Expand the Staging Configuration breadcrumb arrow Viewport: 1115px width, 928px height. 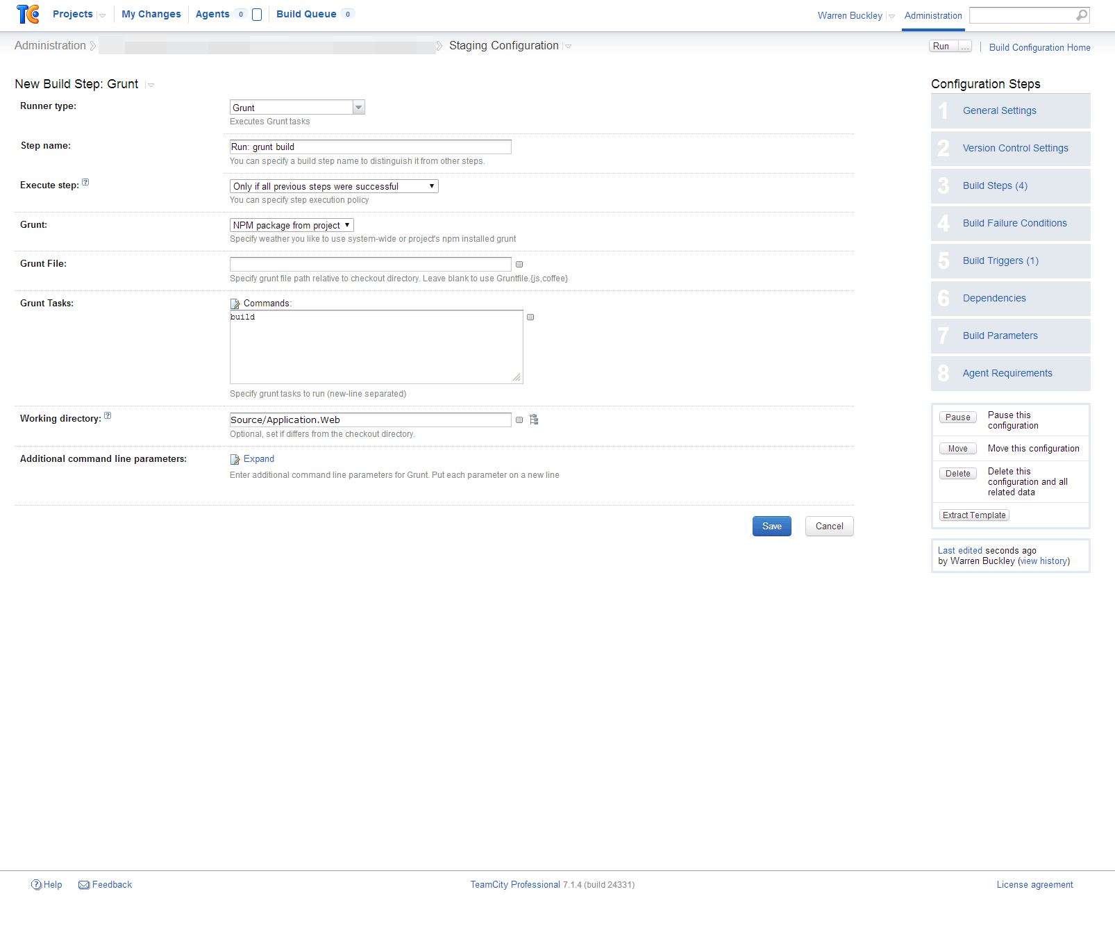[569, 47]
